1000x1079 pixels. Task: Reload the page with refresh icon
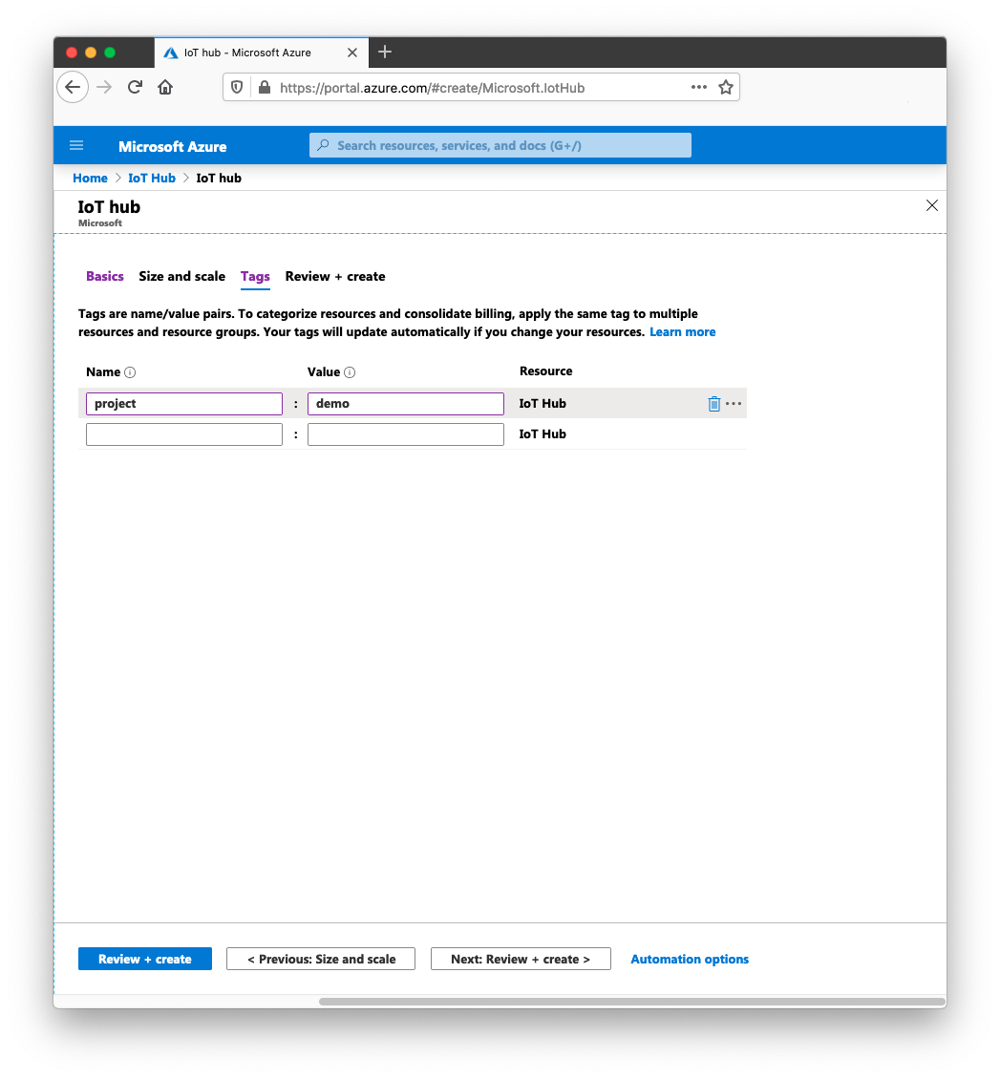[x=135, y=88]
